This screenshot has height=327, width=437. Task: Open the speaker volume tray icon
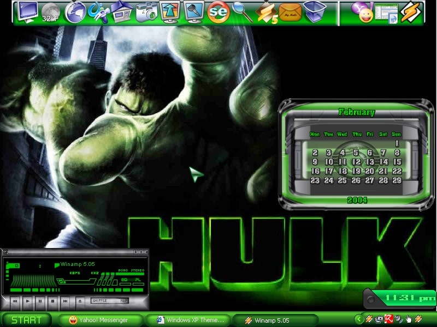[399, 319]
